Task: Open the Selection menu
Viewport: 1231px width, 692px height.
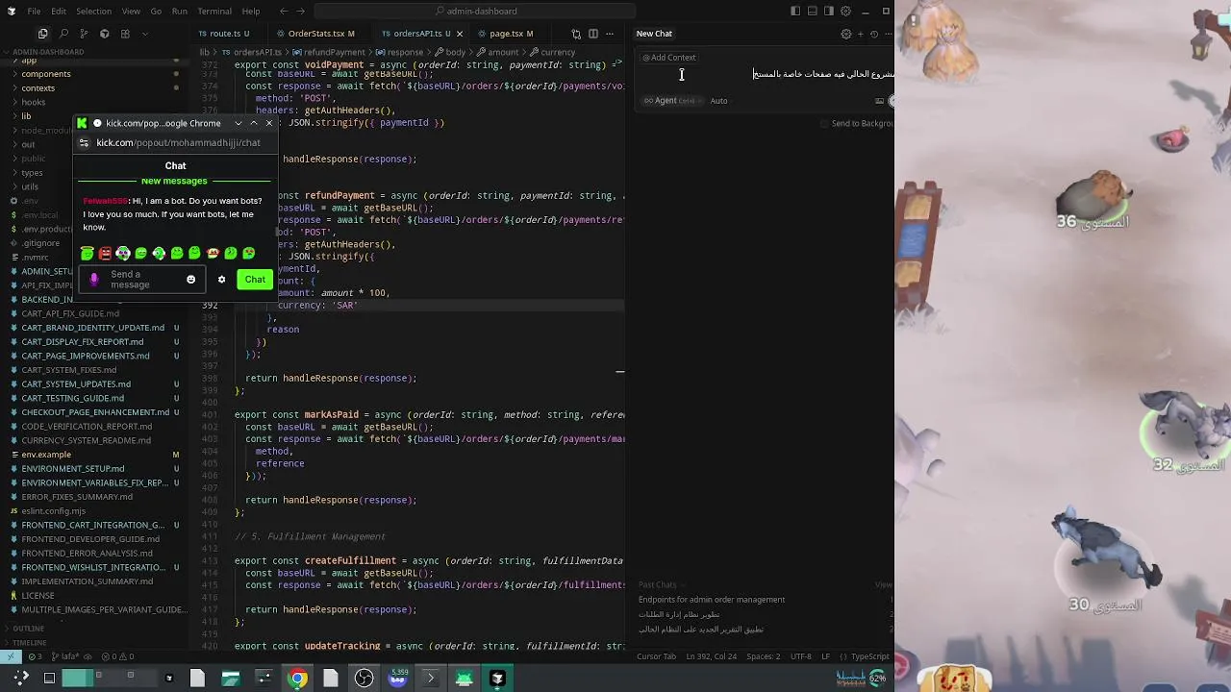Action: click(x=93, y=11)
